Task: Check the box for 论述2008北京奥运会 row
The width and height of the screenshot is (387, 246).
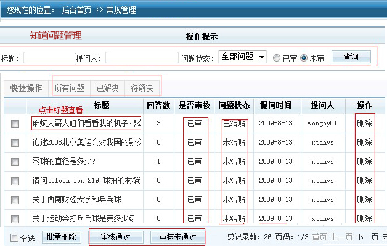Action: (15, 143)
